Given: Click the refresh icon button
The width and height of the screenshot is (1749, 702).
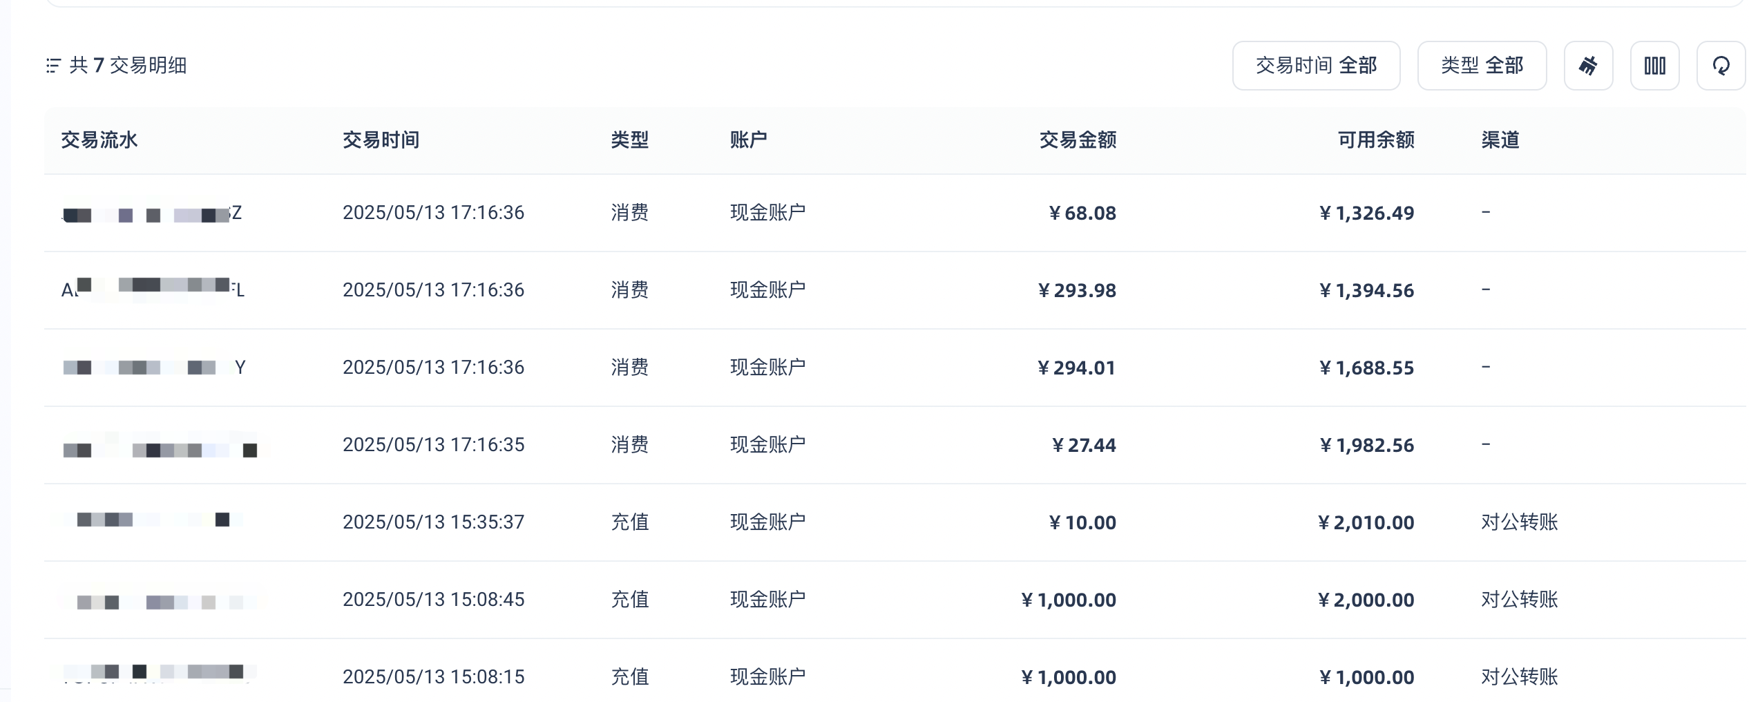Looking at the screenshot, I should (x=1721, y=66).
